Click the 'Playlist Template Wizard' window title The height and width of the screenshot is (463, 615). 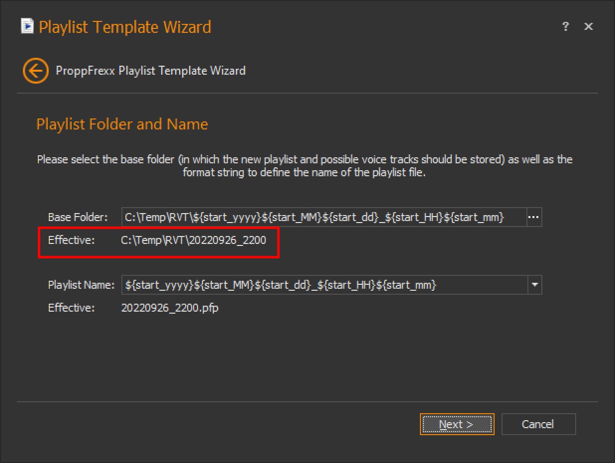coord(125,27)
